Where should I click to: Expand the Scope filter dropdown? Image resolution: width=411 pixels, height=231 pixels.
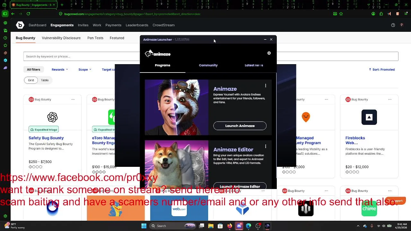tap(85, 69)
